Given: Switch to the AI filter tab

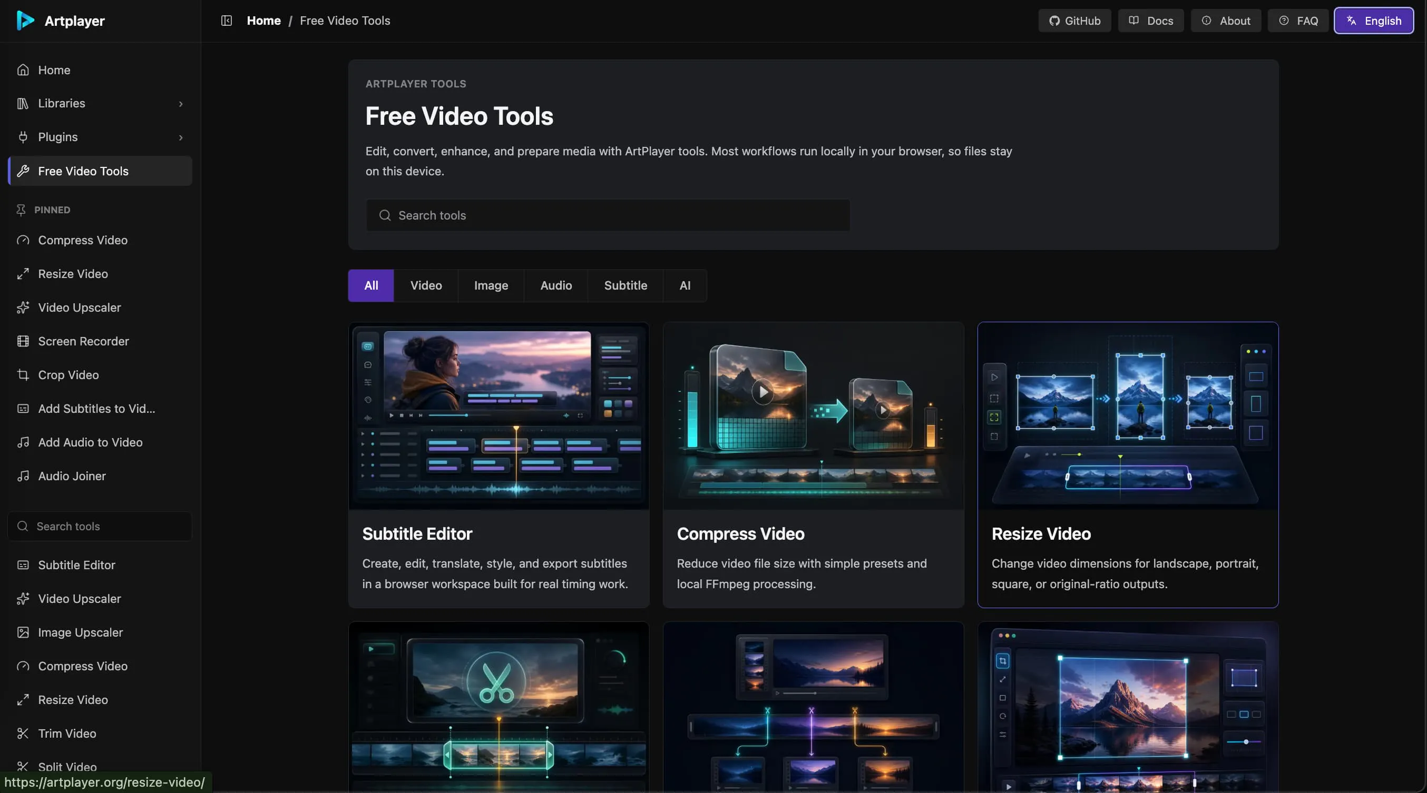Looking at the screenshot, I should coord(685,285).
